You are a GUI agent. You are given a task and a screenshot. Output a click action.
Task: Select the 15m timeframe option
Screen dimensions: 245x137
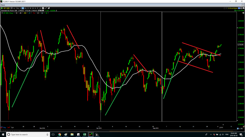17,8
